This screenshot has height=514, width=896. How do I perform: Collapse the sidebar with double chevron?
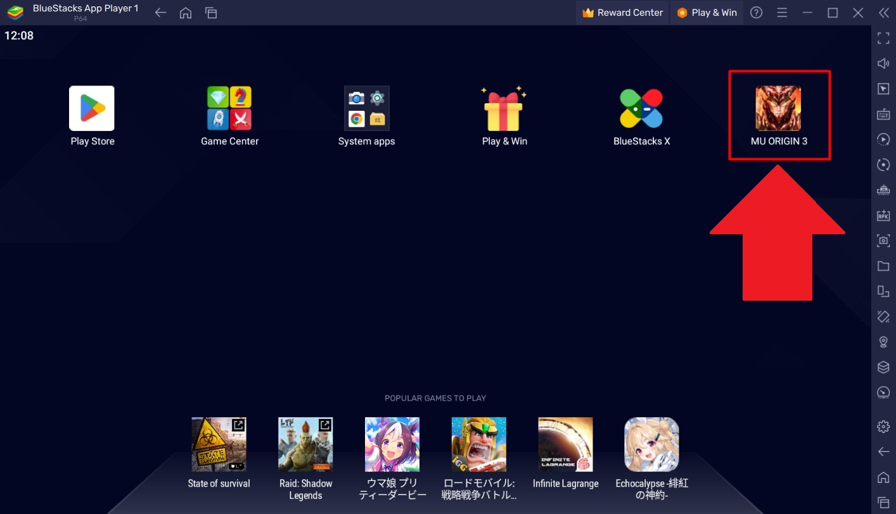pos(883,13)
